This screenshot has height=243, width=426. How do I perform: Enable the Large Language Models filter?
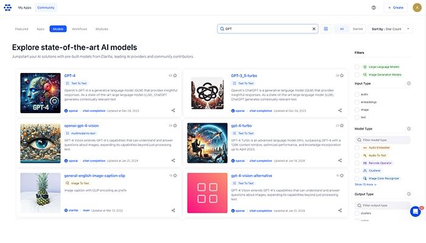tap(357, 67)
